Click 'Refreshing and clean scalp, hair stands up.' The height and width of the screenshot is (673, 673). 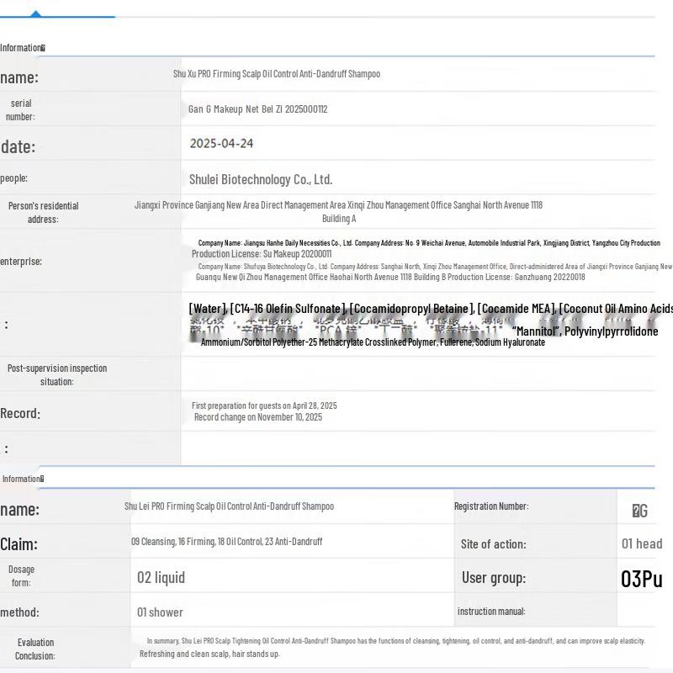coord(209,654)
